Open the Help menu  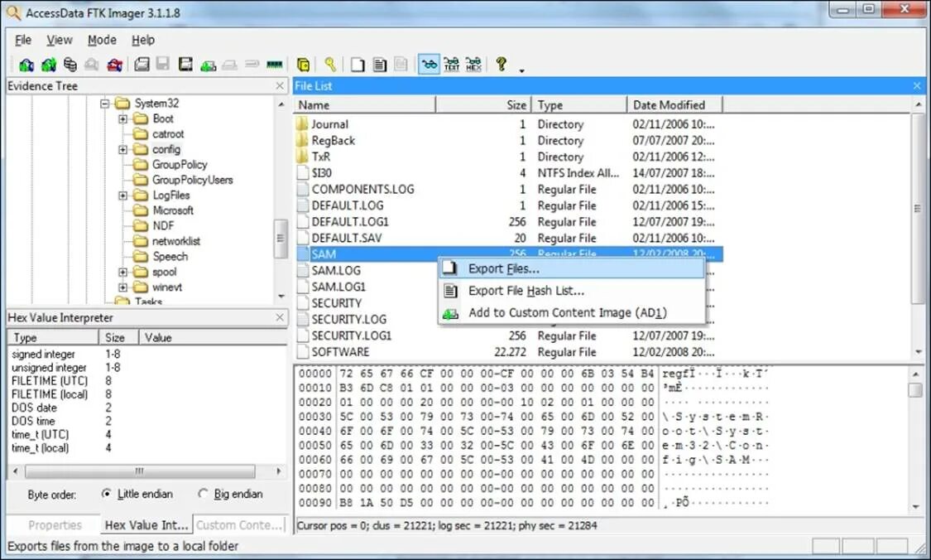(143, 40)
